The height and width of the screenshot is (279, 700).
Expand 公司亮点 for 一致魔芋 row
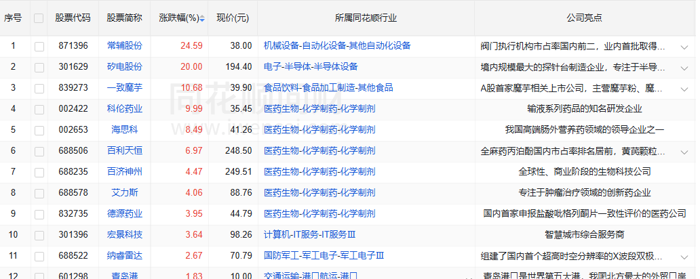[684, 89]
